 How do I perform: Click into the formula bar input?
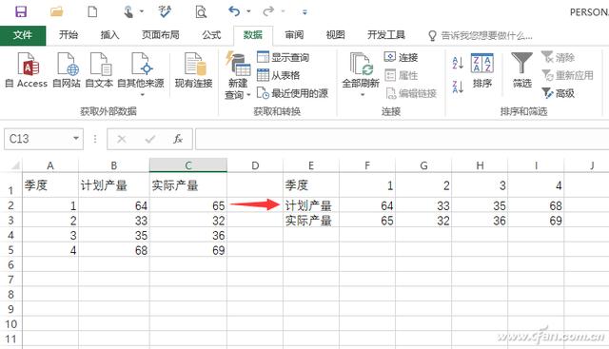[402, 139]
